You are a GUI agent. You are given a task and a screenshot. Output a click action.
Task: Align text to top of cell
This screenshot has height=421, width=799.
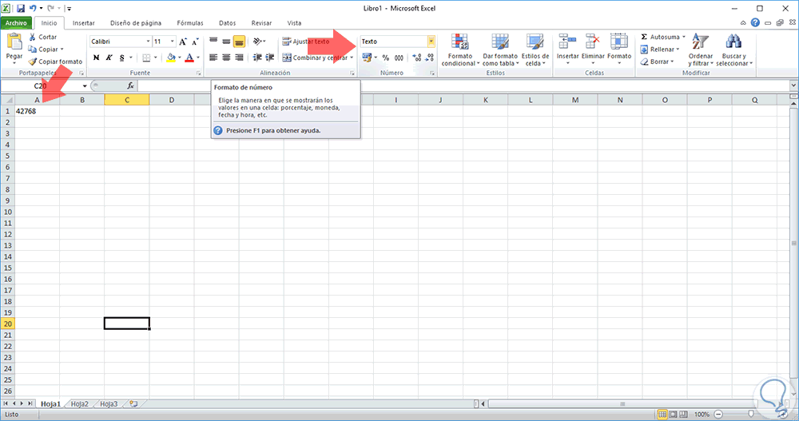pos(213,42)
